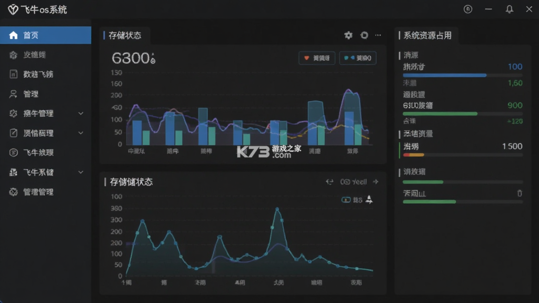Image resolution: width=539 pixels, height=303 pixels.
Task: Click the edit-note icon beside 顶 sidebar entry
Action: click(x=13, y=133)
